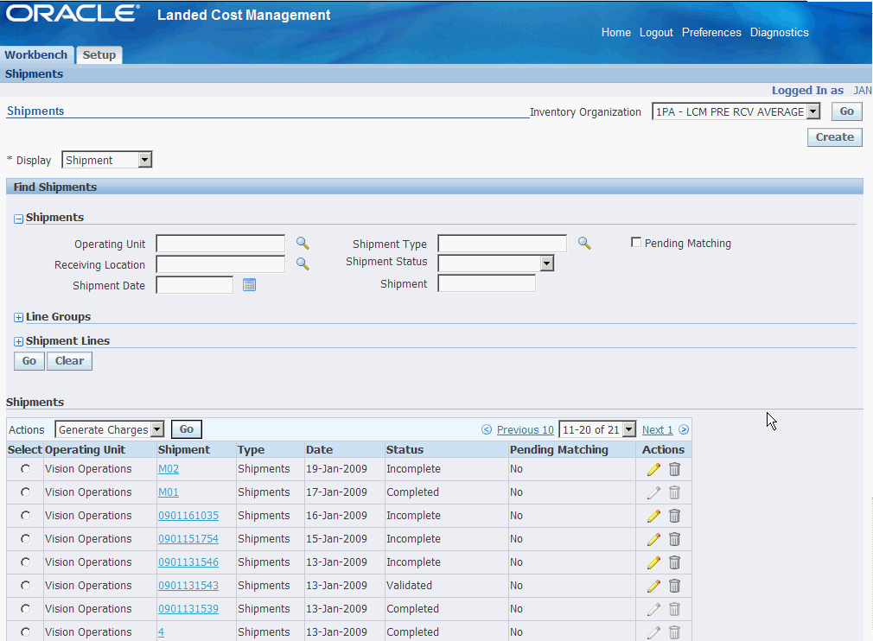Select the radio button for shipment 0901151754
This screenshot has width=873, height=641.
(x=25, y=539)
